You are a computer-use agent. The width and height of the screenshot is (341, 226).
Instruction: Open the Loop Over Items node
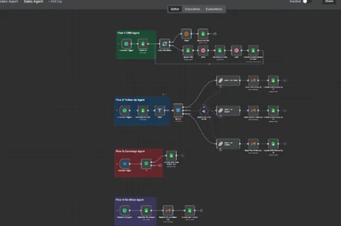[164, 44]
